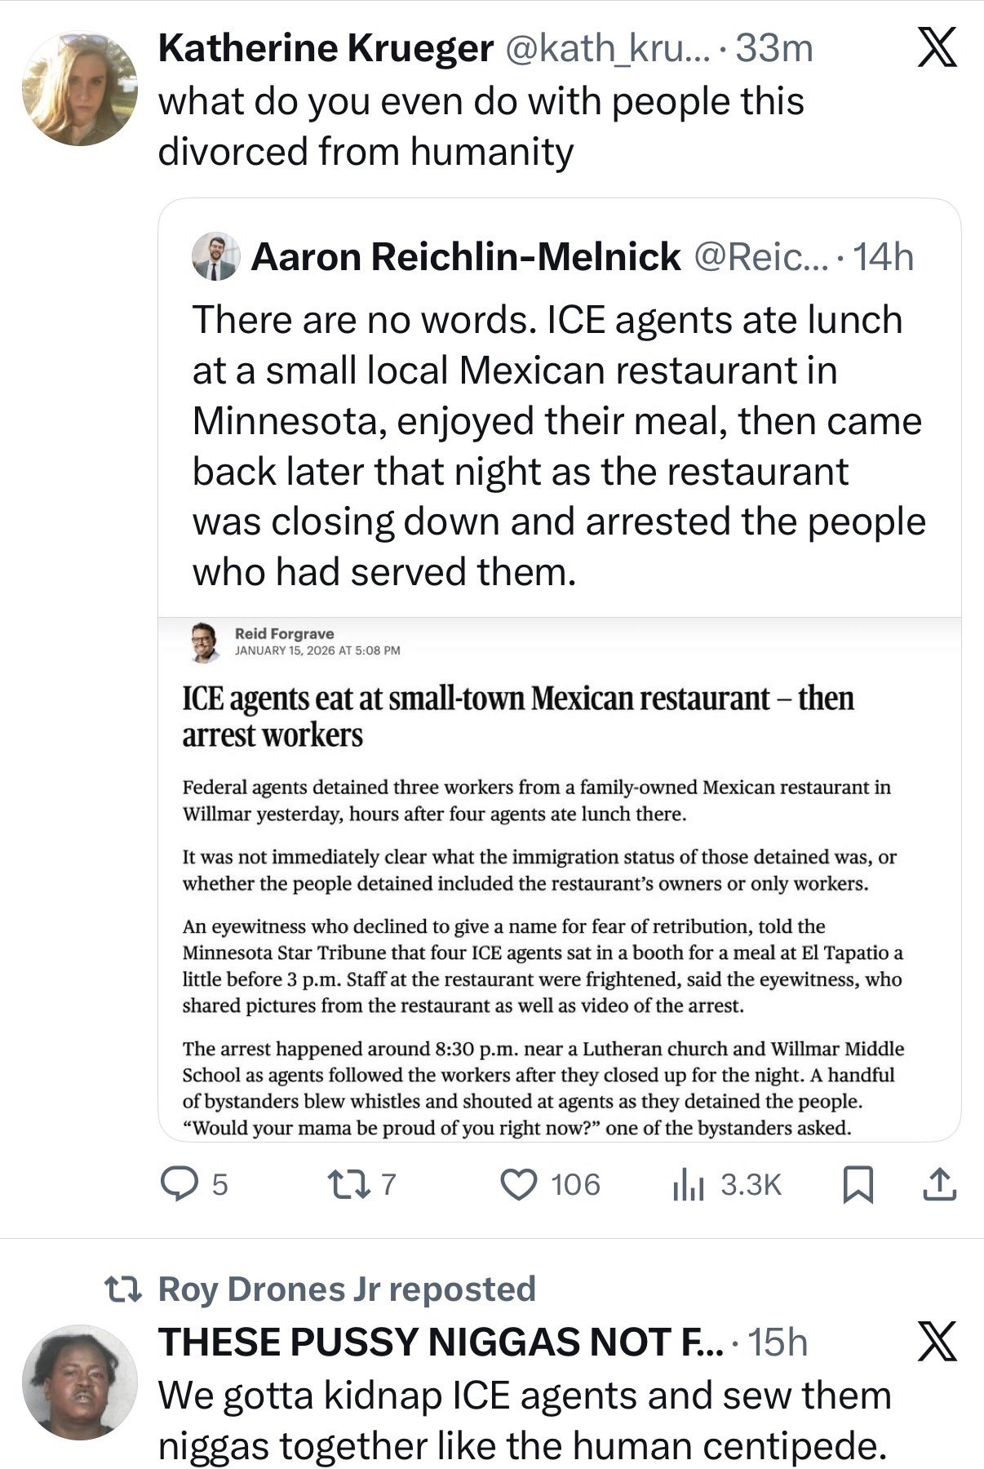The width and height of the screenshot is (984, 1469).
Task: Bookmark Katherine Krueger's tweet
Action: point(858,1184)
